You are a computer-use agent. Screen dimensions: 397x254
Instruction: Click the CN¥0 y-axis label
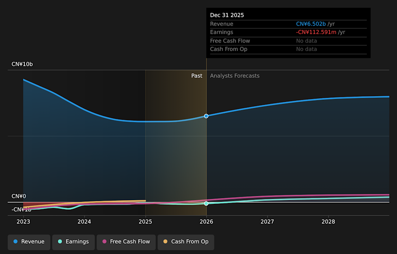pyautogui.click(x=19, y=196)
